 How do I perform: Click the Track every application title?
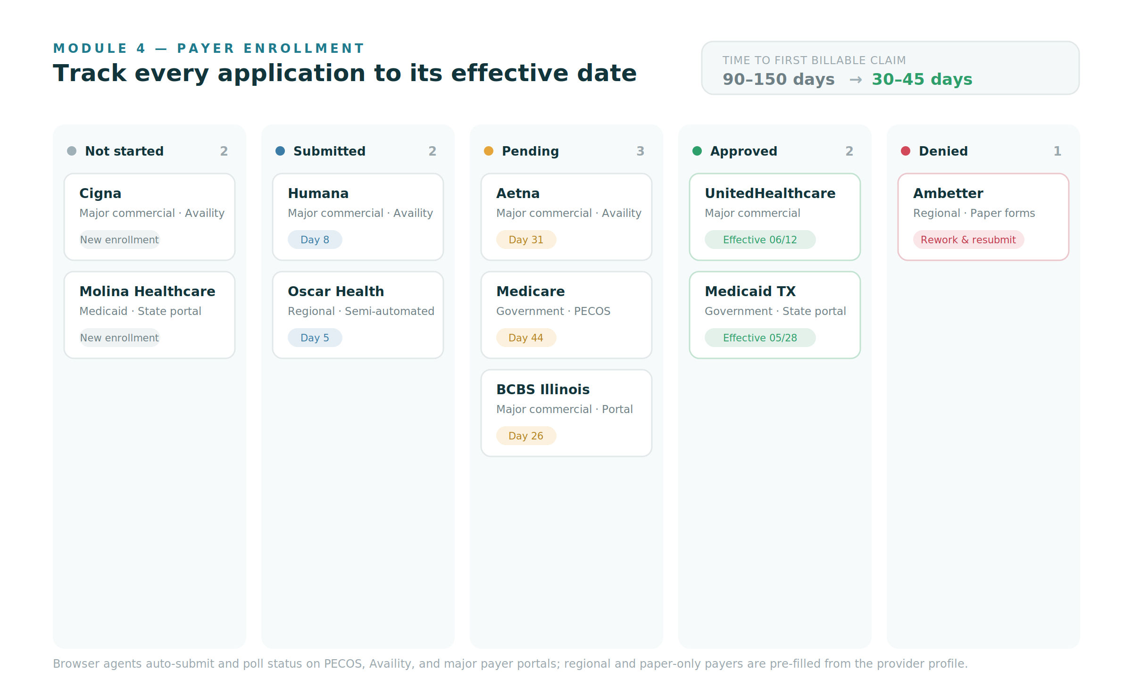(x=345, y=73)
